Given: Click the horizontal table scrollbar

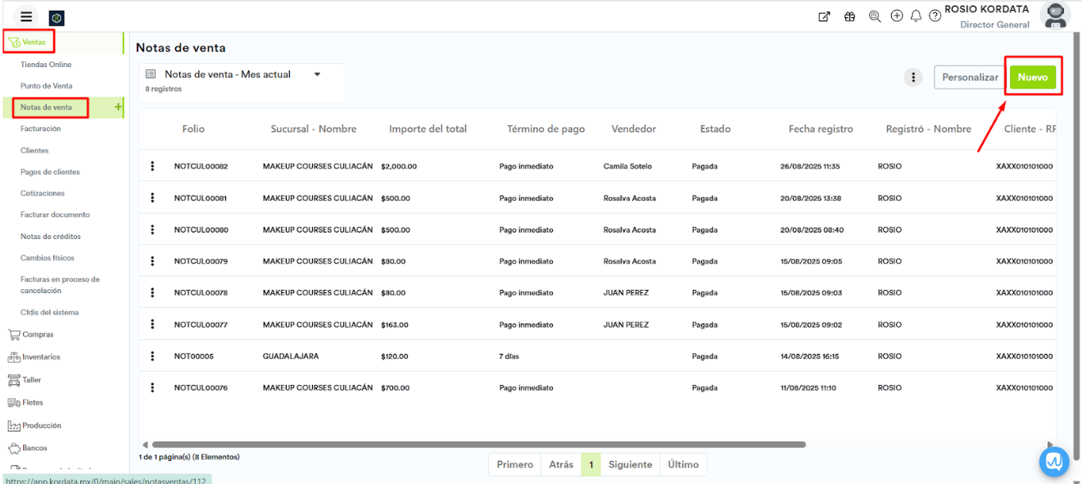Looking at the screenshot, I should pyautogui.click(x=478, y=445).
